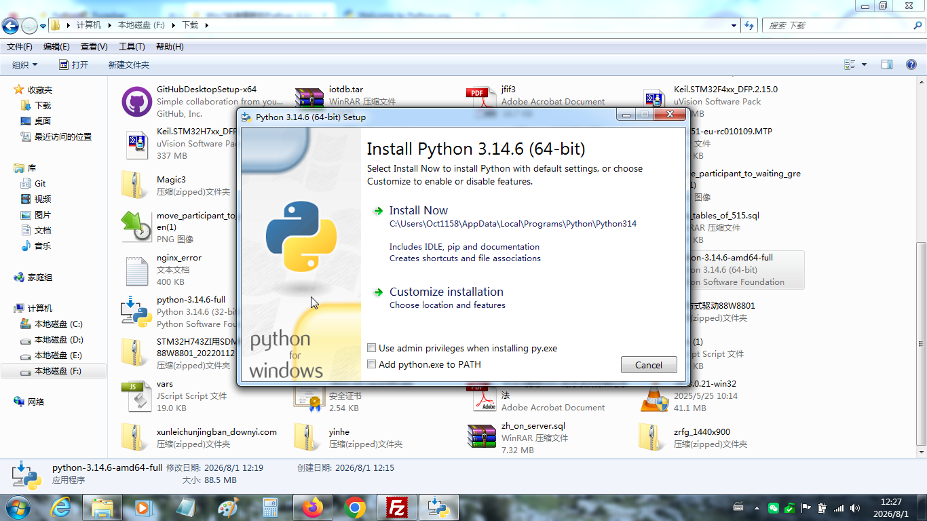Enable admin privileges when installing py.exe
927x521 pixels.
pos(462,348)
